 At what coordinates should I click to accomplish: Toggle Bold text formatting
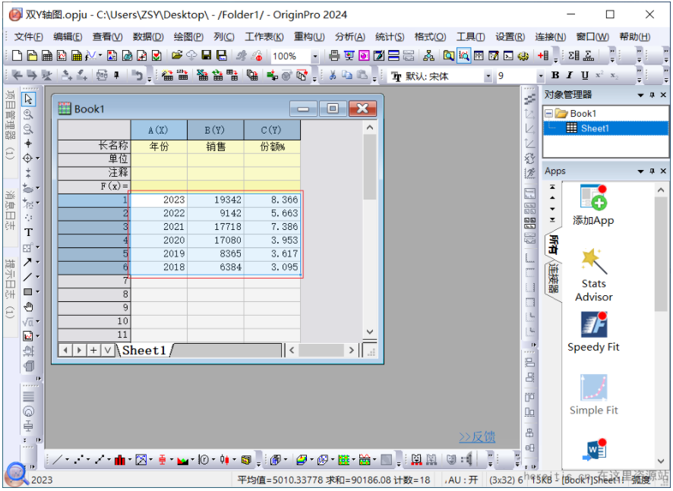click(x=555, y=75)
